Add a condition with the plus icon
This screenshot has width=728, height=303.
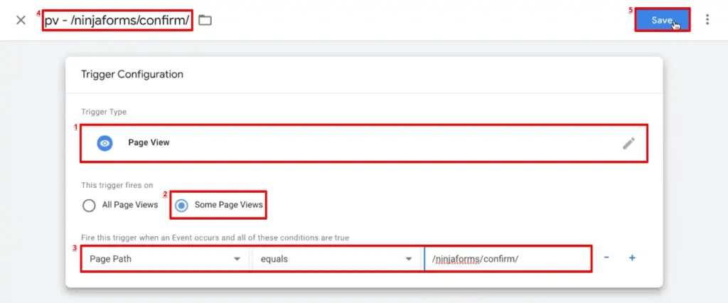pos(632,257)
